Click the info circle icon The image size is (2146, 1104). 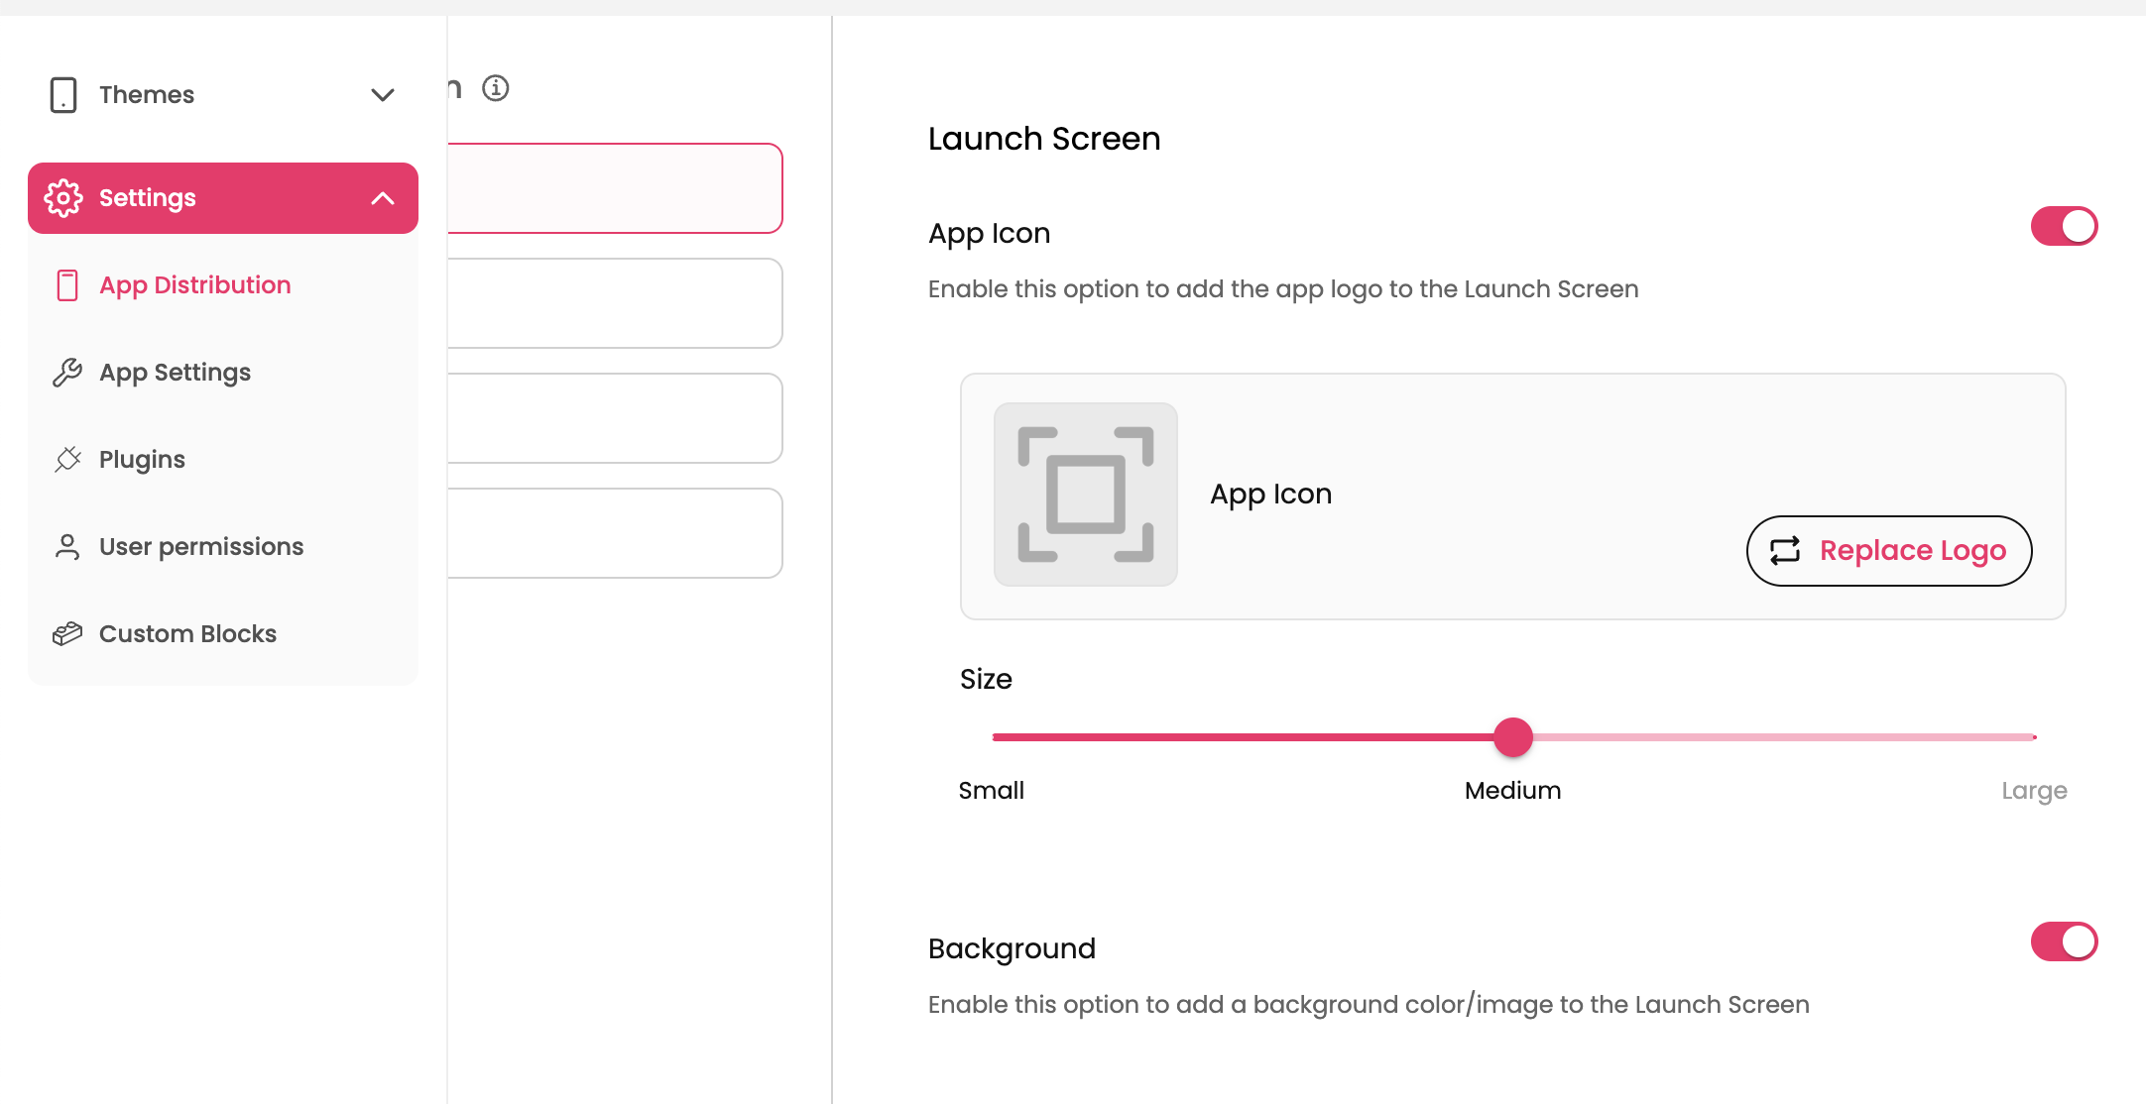(x=496, y=88)
